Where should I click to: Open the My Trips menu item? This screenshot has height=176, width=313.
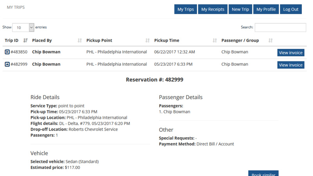point(185,9)
